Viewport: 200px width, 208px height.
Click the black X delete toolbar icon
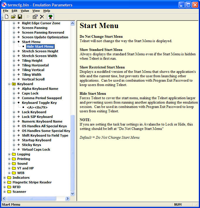pos(42,17)
